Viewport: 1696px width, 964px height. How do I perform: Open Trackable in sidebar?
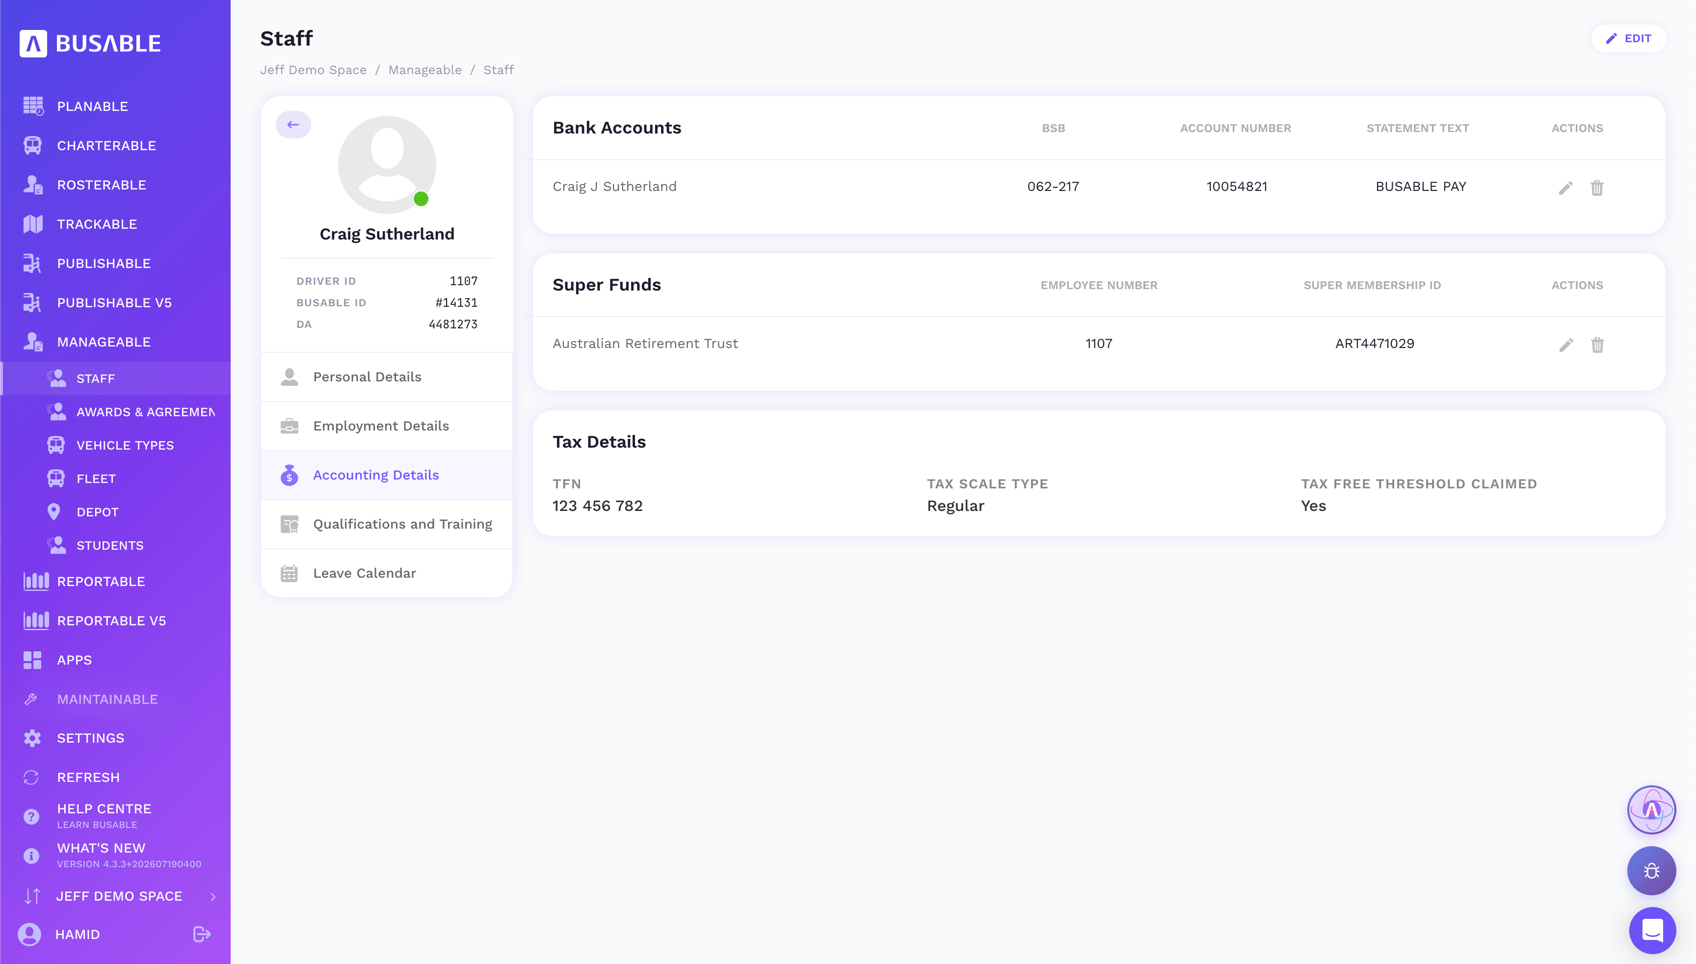[115, 224]
